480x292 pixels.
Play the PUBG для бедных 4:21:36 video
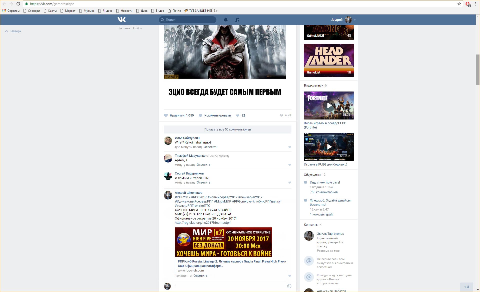[329, 147]
